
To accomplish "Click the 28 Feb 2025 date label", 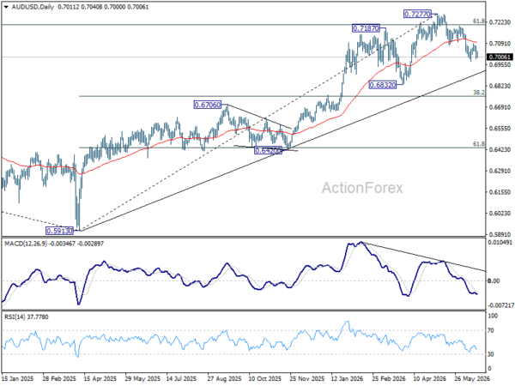I will pyautogui.click(x=59, y=379).
